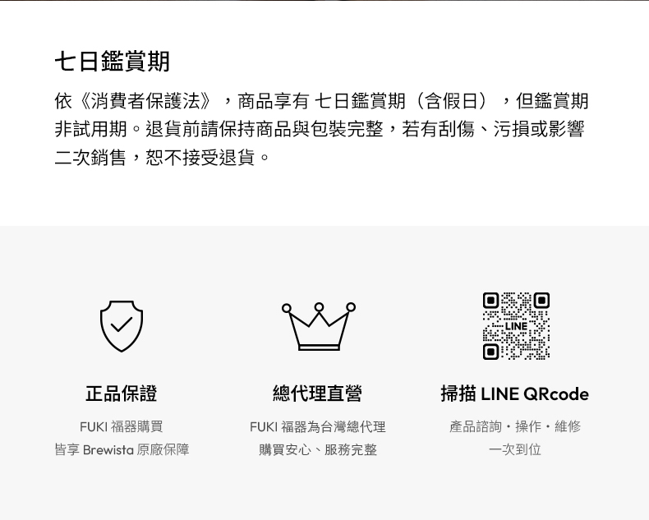Click the 退貨前請保持商品與包裝完整 sentence
649x520 pixels.
(264, 129)
